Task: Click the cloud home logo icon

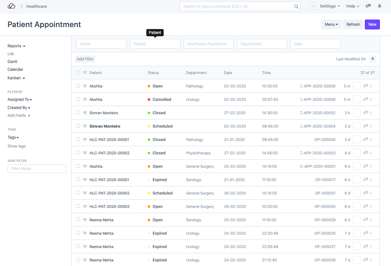Action: [x=11, y=6]
